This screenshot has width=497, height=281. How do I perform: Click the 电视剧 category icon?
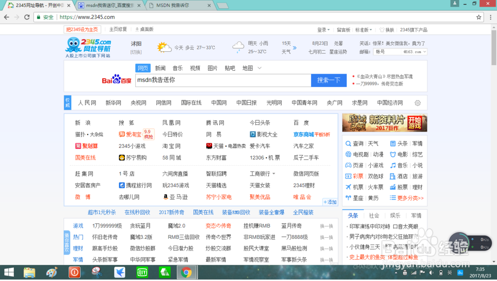point(348,155)
